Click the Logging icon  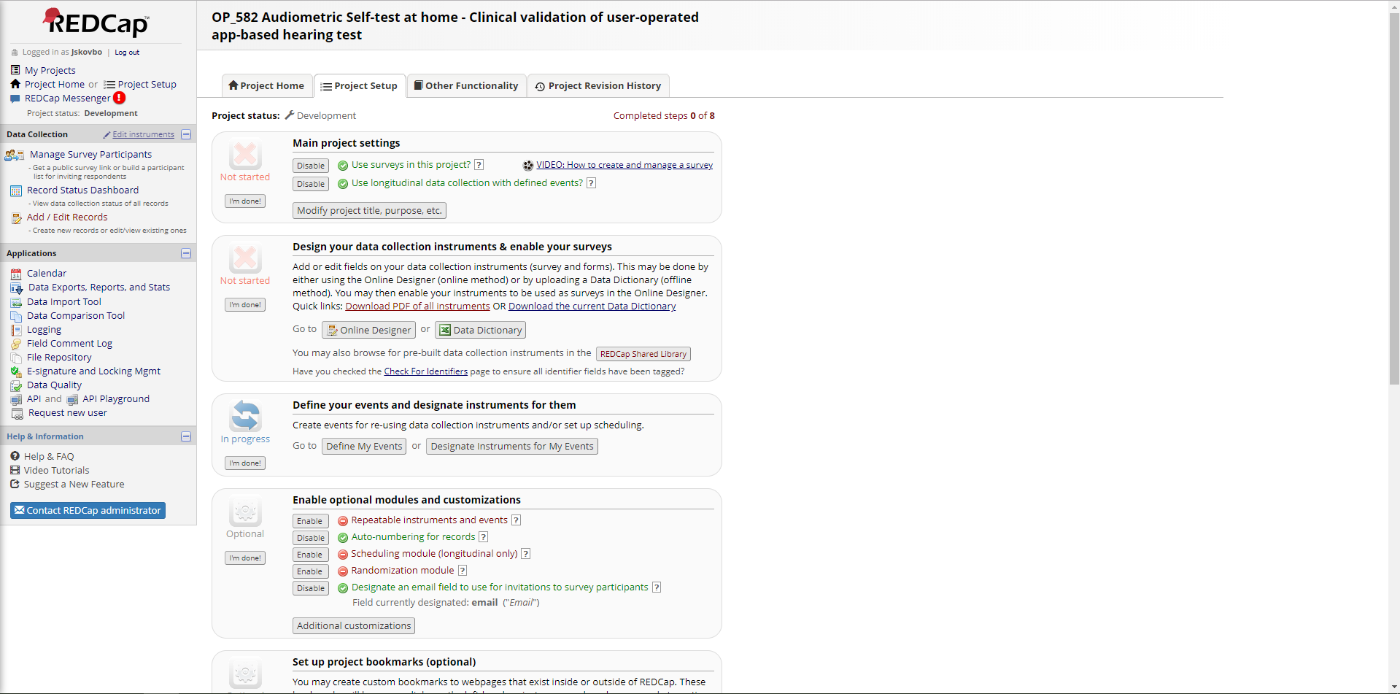click(16, 330)
